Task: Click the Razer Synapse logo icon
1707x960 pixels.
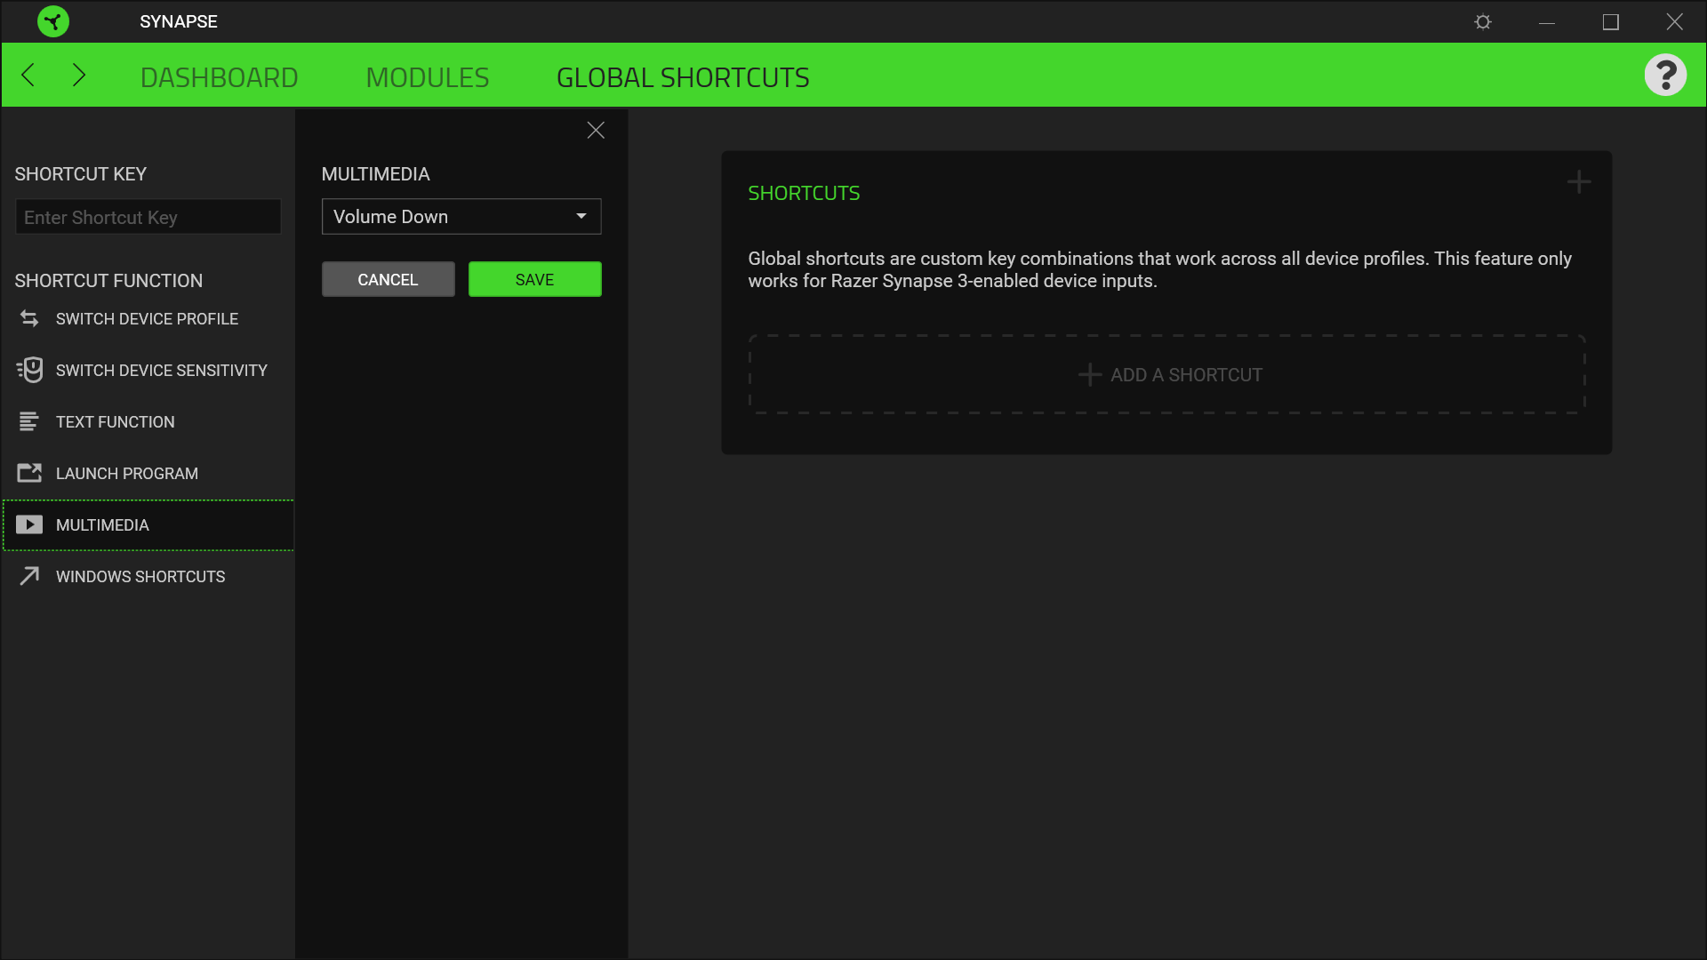Action: (x=53, y=21)
